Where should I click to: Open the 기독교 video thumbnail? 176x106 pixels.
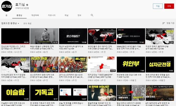pyautogui.click(x=44, y=93)
